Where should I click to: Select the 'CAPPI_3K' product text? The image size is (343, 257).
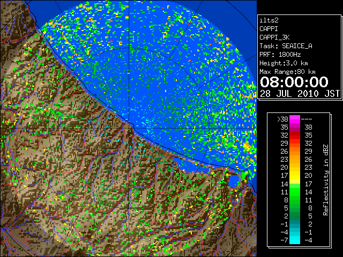[274, 37]
